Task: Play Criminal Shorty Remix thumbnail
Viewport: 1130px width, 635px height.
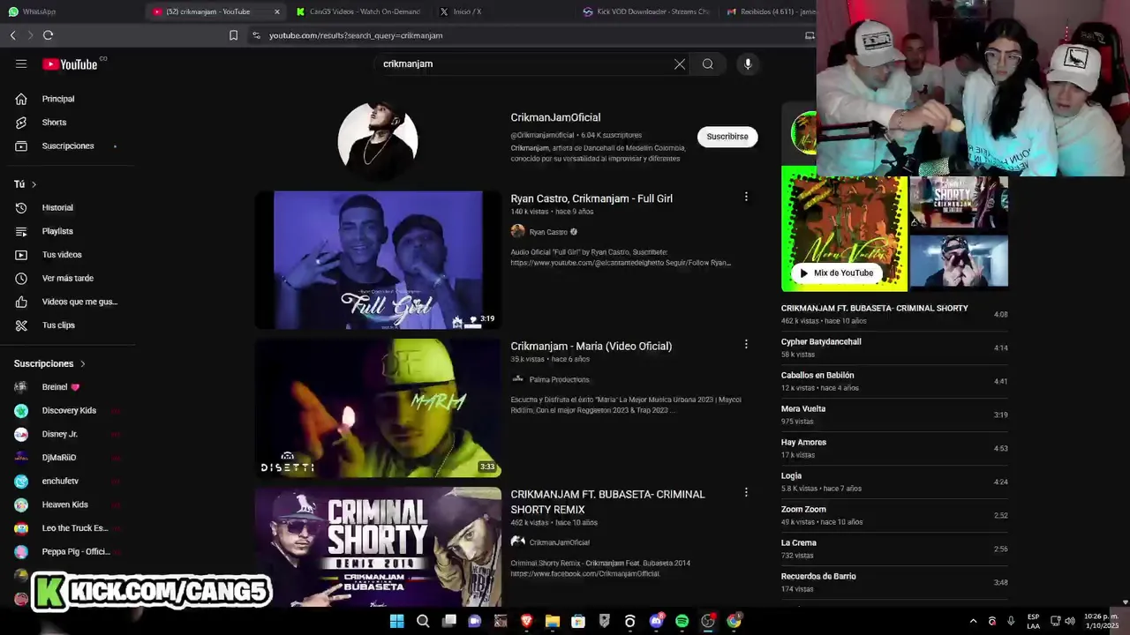Action: (378, 547)
